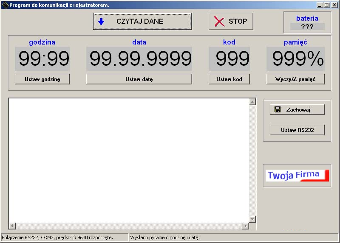Viewport: 340px width, 243px height.
Task: Click the 'Wysłano pytanie o godzinę i datę' status text
Action: coord(164,237)
